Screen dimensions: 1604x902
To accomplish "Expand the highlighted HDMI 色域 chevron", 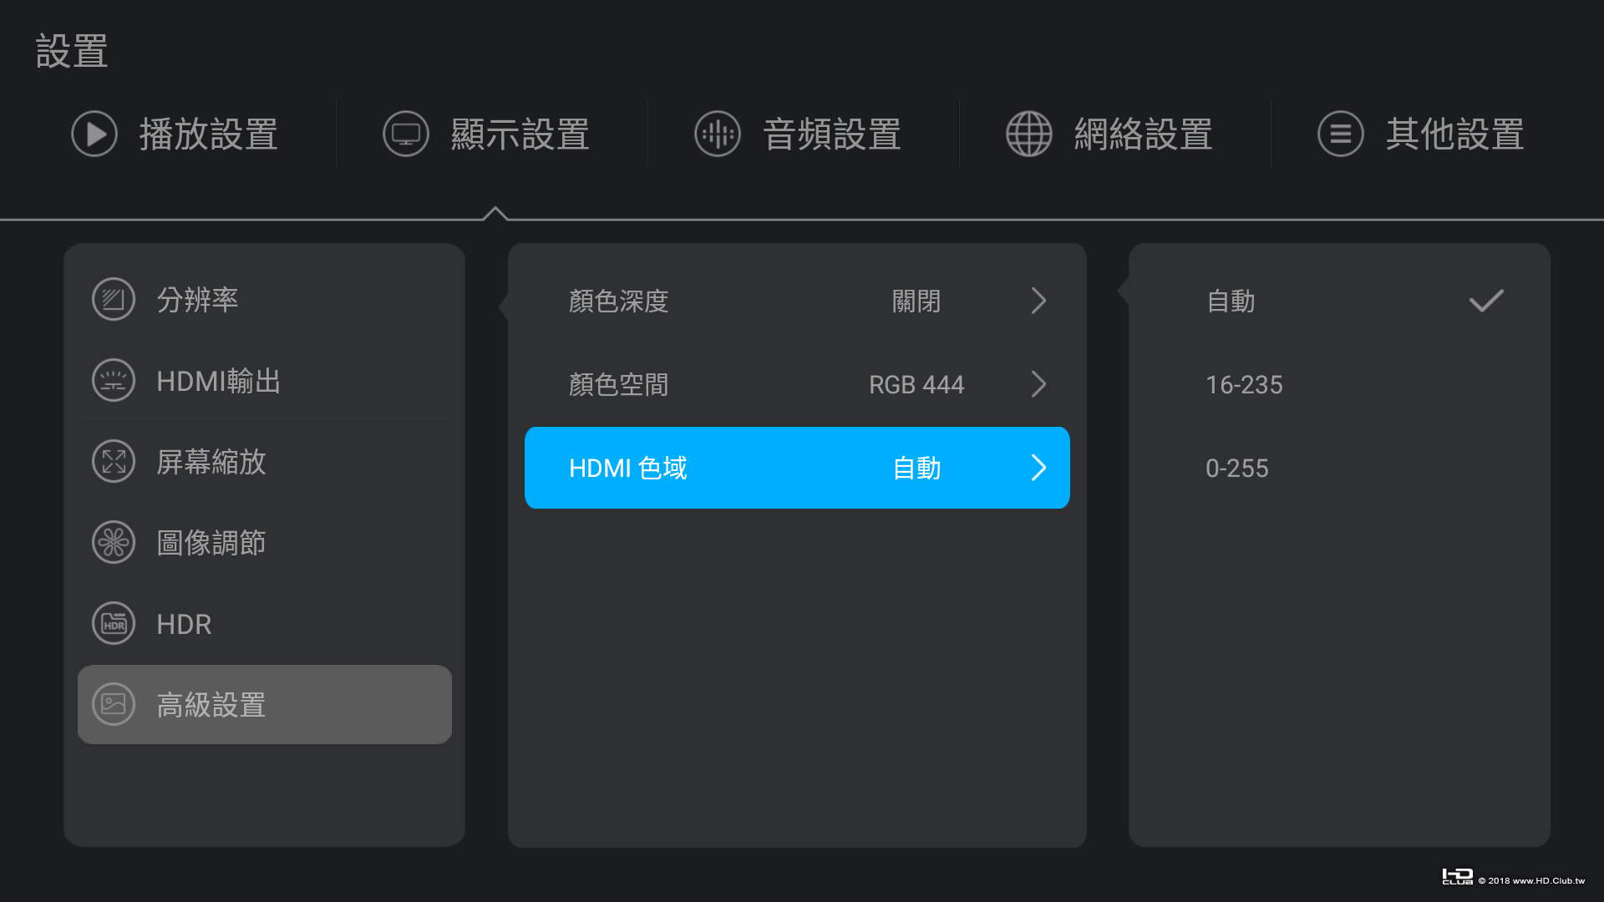I will coord(1038,468).
